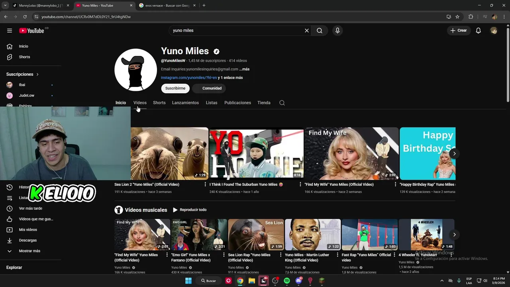Open options for Sea Lion Rap video
This screenshot has width=510, height=287.
(280, 255)
